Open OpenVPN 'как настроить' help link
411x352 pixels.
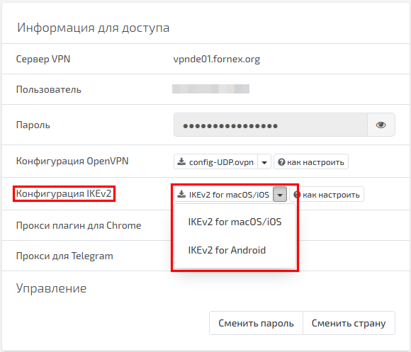click(x=311, y=162)
